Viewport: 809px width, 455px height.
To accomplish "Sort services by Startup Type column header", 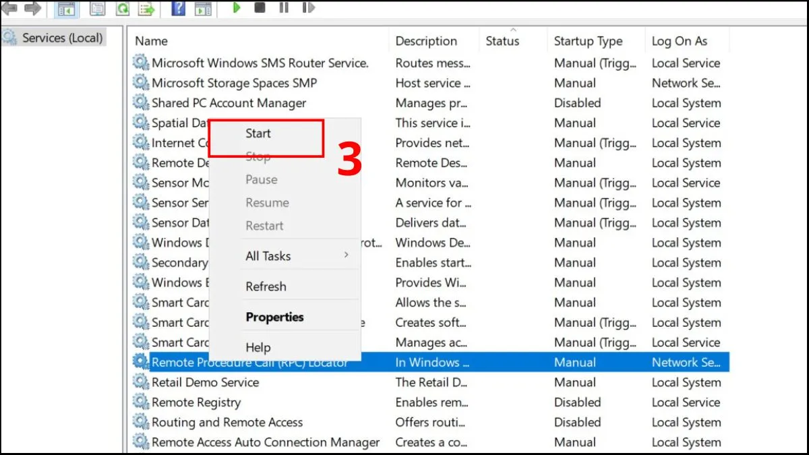I will pos(588,41).
